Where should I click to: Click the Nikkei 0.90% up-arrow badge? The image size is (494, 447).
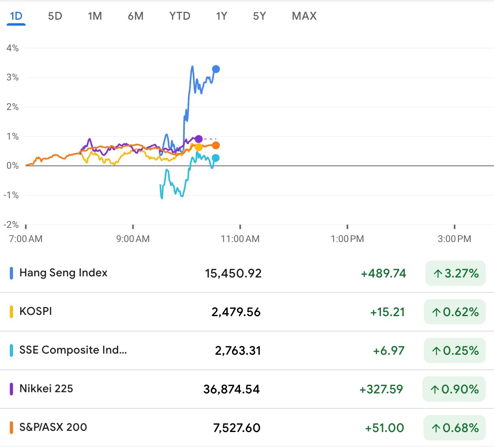point(454,389)
